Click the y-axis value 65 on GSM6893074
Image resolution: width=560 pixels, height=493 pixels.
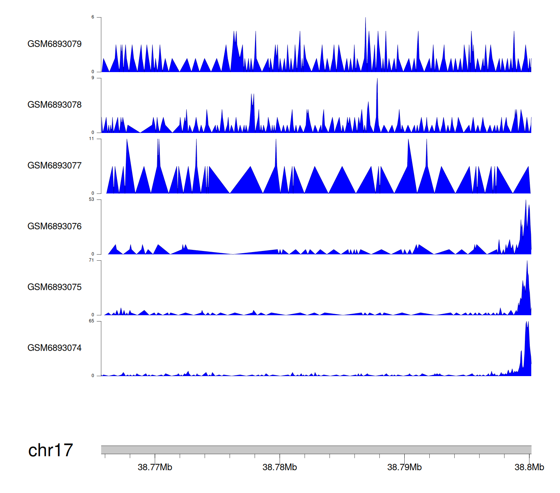tap(91, 321)
